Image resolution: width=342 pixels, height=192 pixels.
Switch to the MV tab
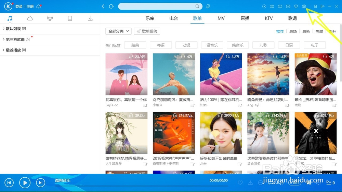[x=221, y=18]
